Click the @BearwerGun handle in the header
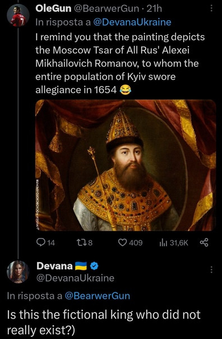The width and height of the screenshot is (222, 339). 107,8
